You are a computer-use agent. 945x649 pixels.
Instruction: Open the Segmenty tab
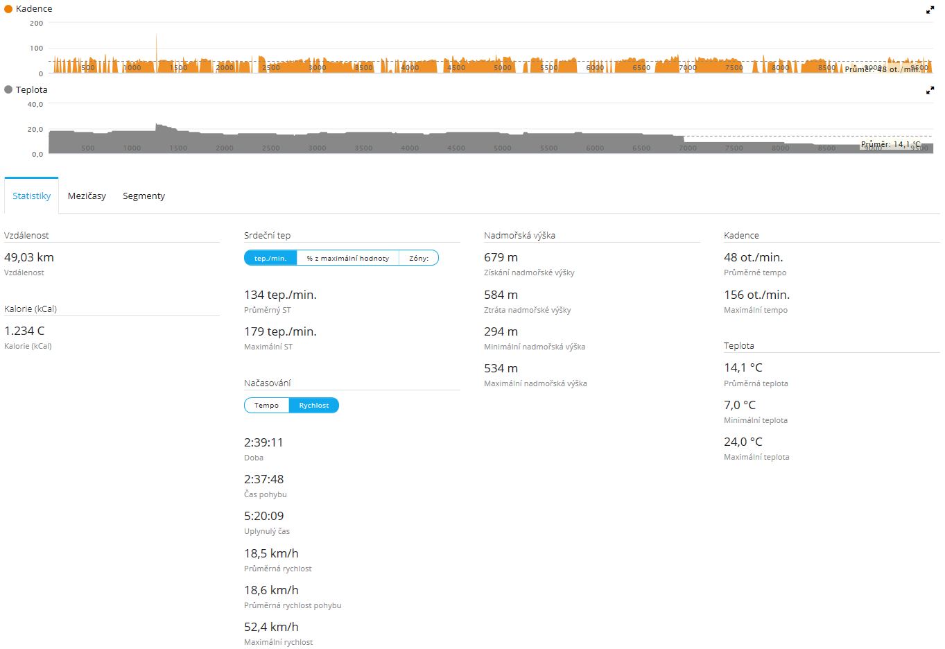click(x=144, y=196)
